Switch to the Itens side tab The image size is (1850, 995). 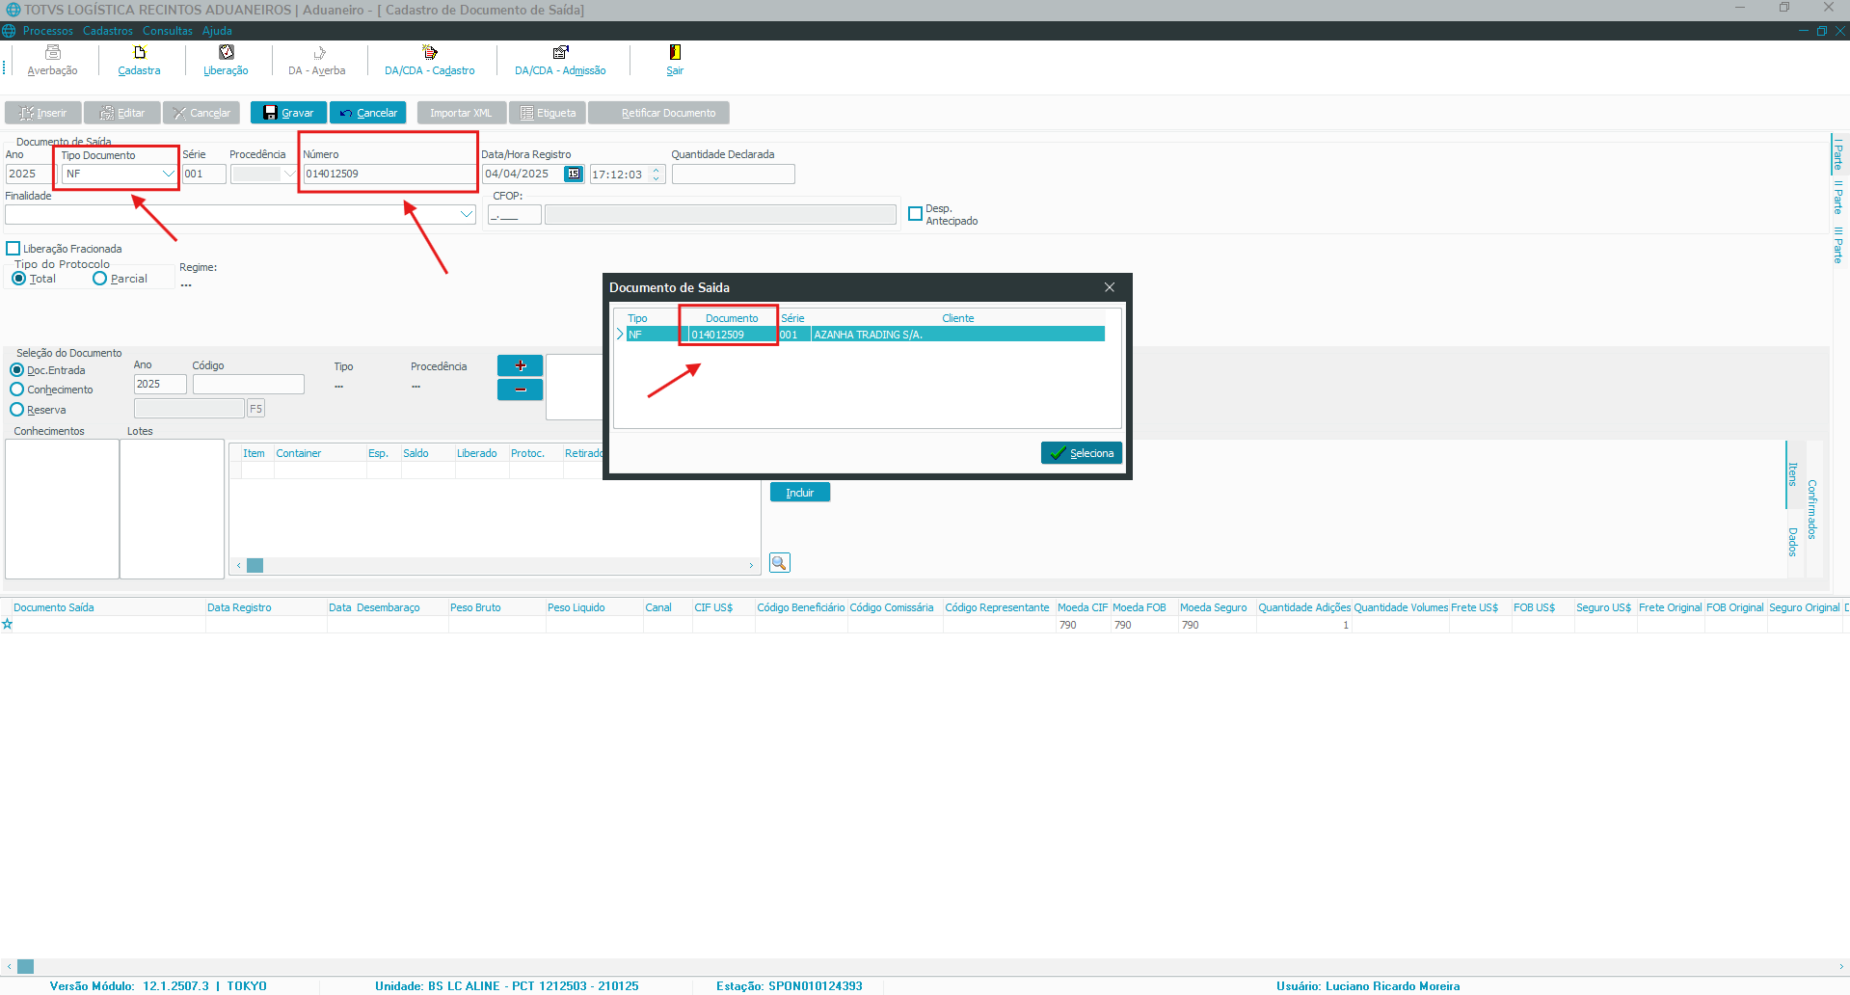coord(1793,473)
